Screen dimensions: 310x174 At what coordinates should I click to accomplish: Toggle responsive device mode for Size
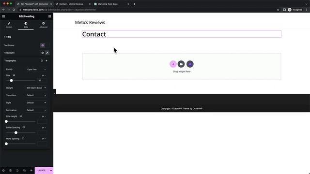(14, 75)
